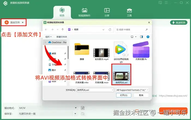Close the file open dialog
This screenshot has height=120, width=191.
(x=149, y=23)
